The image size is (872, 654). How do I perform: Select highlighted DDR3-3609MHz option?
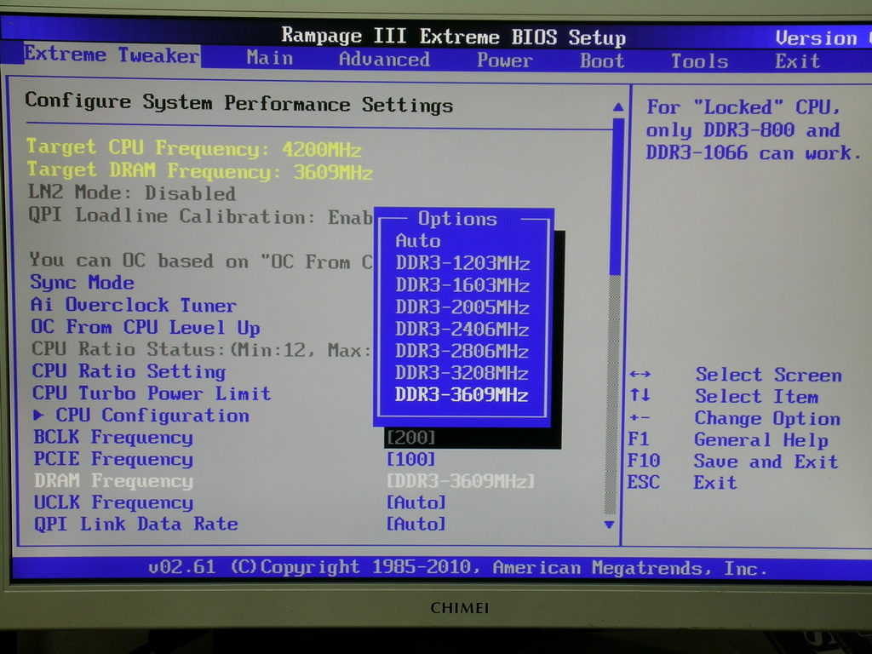(462, 395)
